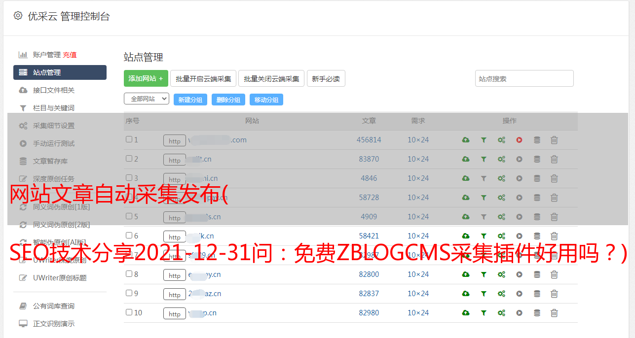
Task: Click the filter icon in row 2
Action: [x=484, y=159]
